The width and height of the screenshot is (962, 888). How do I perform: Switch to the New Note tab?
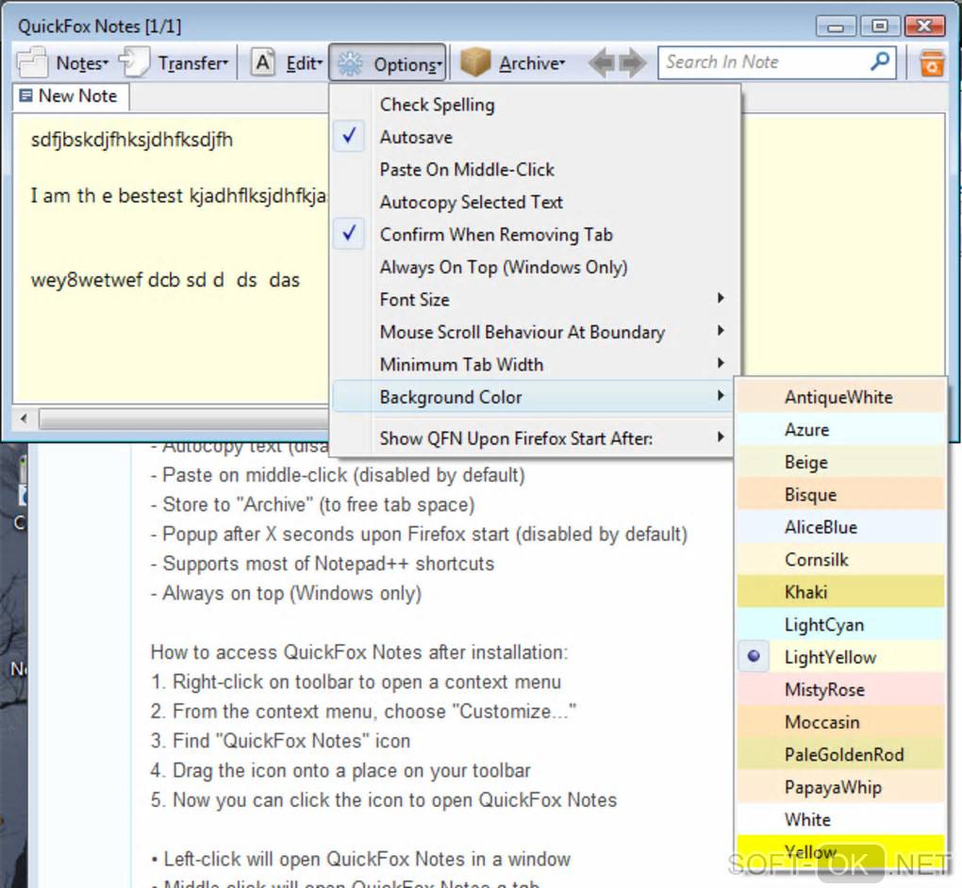[x=71, y=96]
